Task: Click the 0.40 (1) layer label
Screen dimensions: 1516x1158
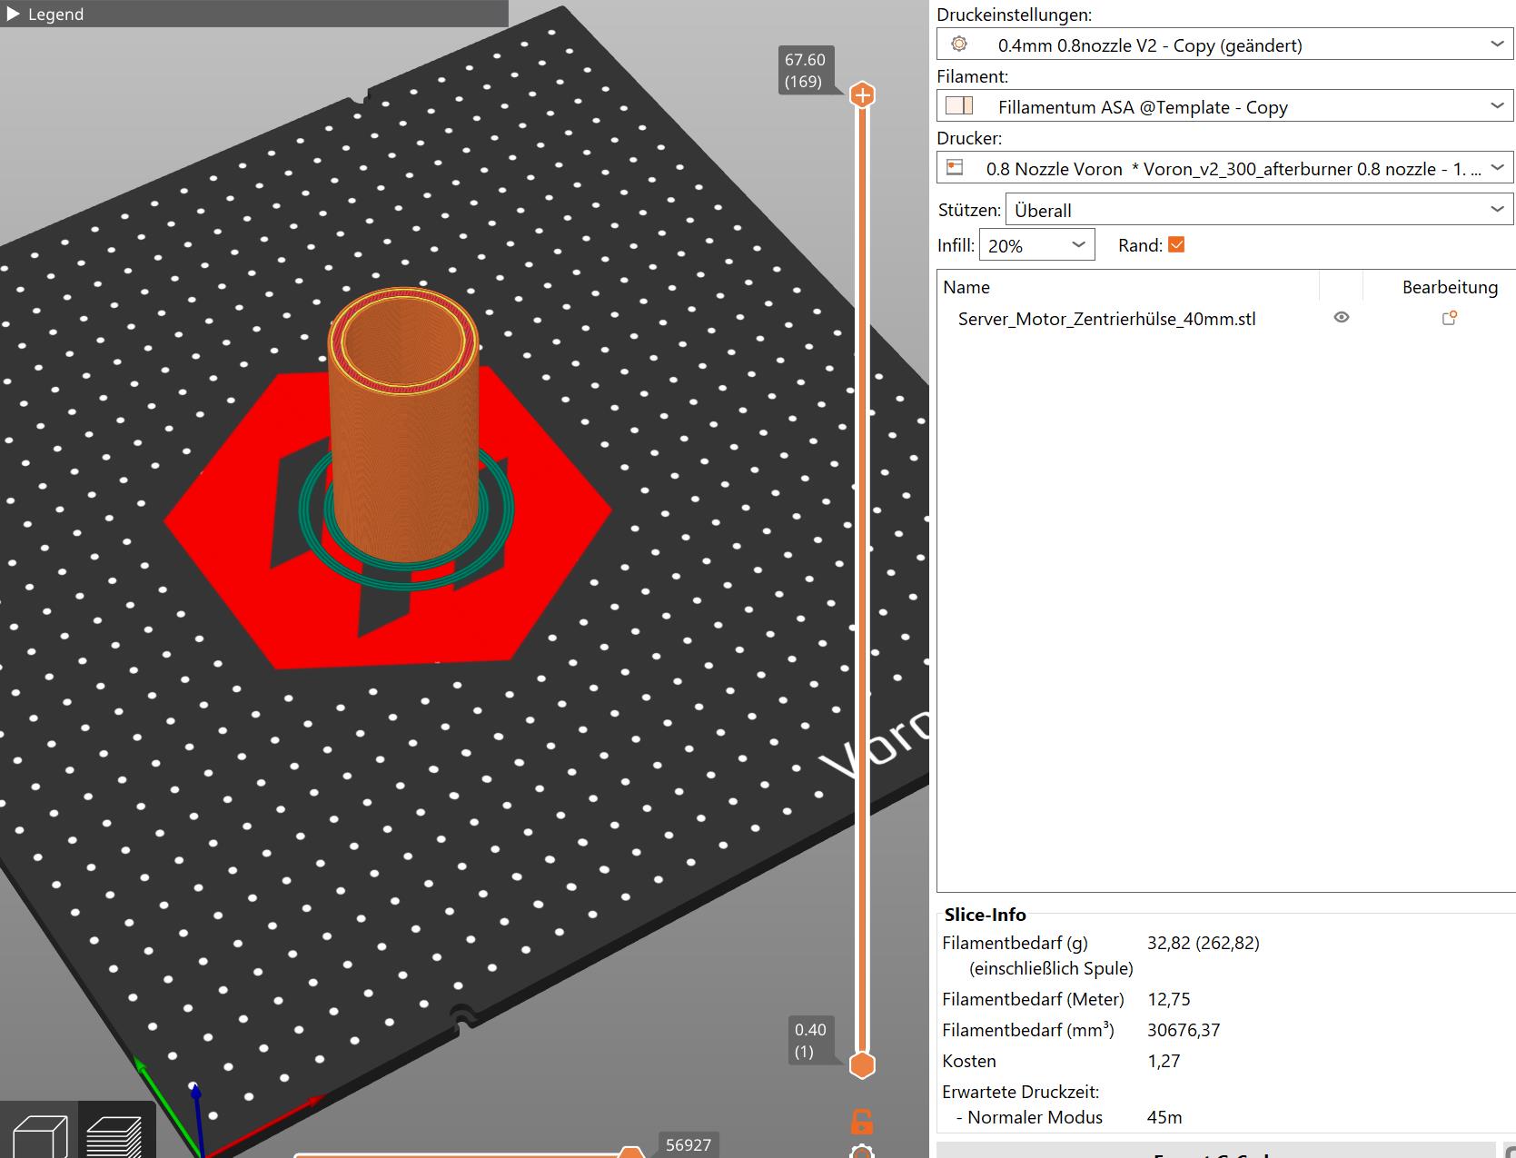Action: tap(809, 1041)
